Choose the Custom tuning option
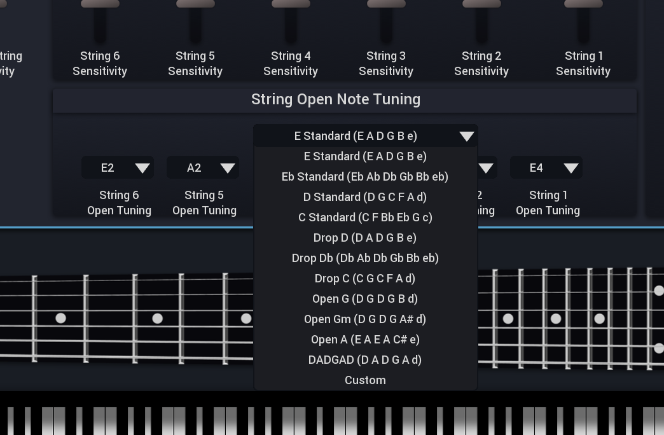The width and height of the screenshot is (664, 435). pos(365,380)
